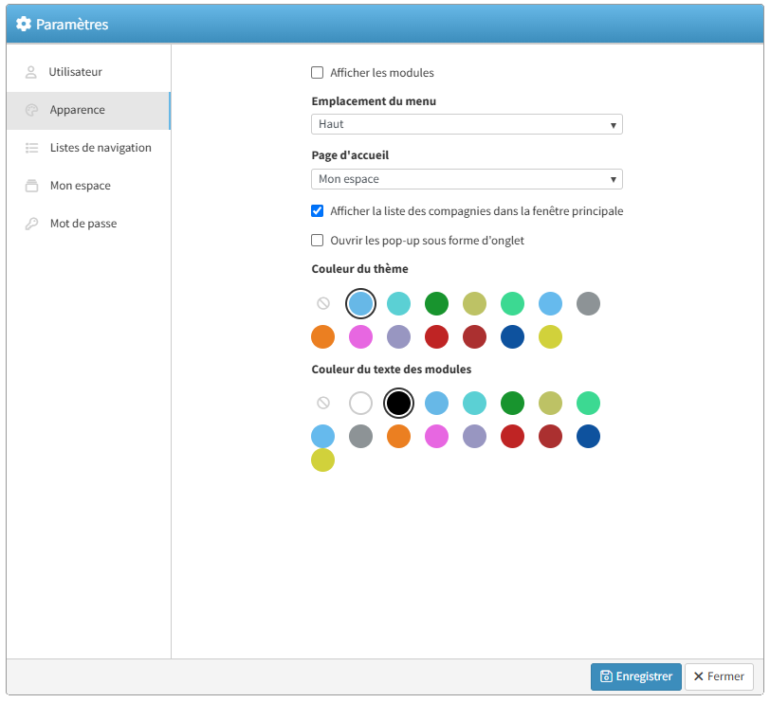Select the no-color icon under Couleur du thème
The width and height of the screenshot is (770, 703).
coord(323,304)
